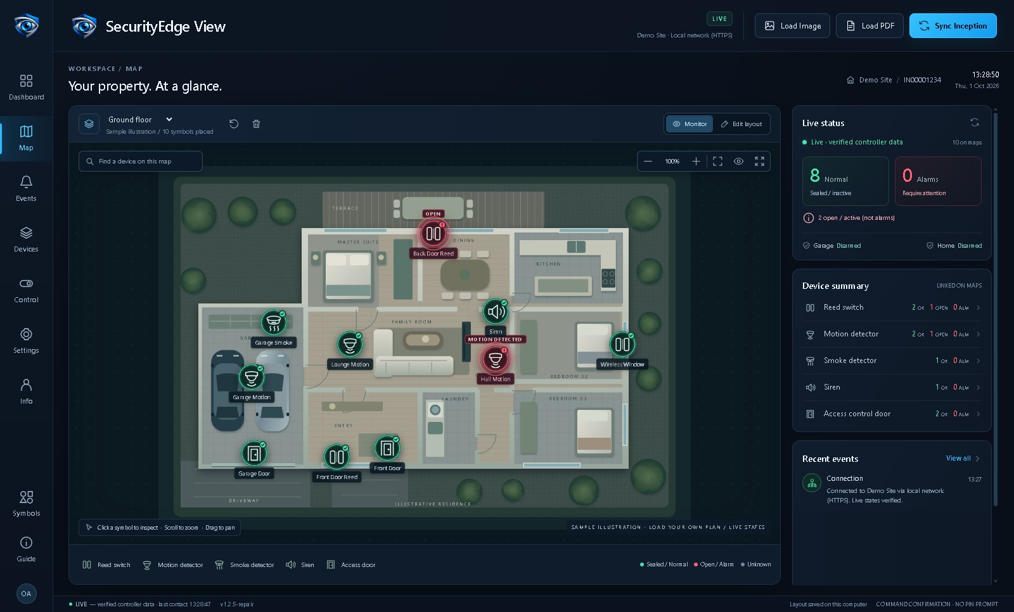This screenshot has width=1014, height=612.
Task: Zoom out with the minus button
Action: [x=648, y=162]
